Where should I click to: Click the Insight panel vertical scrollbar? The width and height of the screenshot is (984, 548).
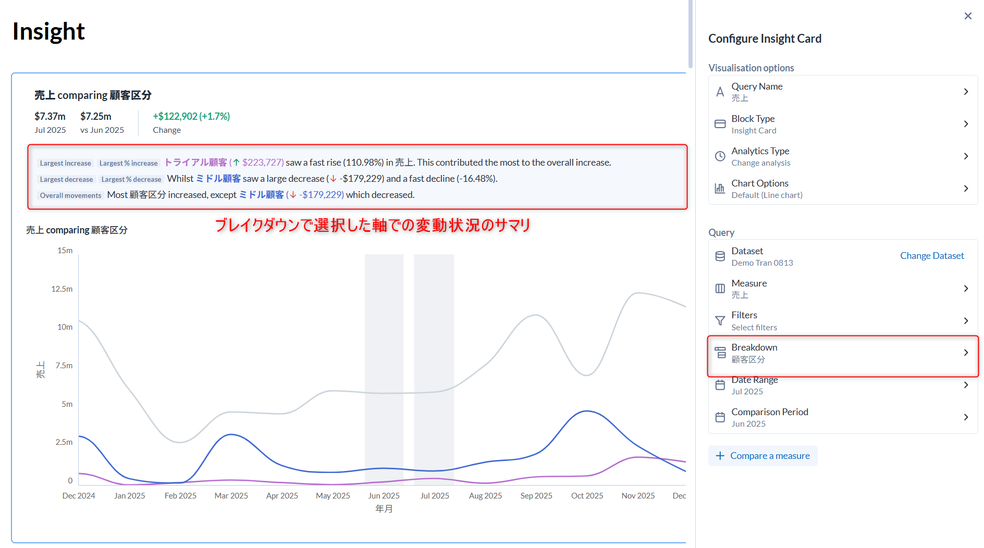point(690,34)
